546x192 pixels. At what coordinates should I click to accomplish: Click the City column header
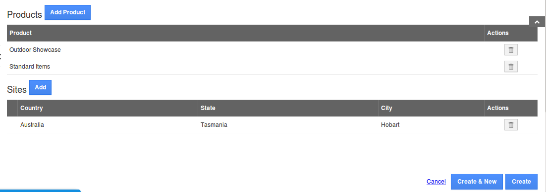point(386,108)
